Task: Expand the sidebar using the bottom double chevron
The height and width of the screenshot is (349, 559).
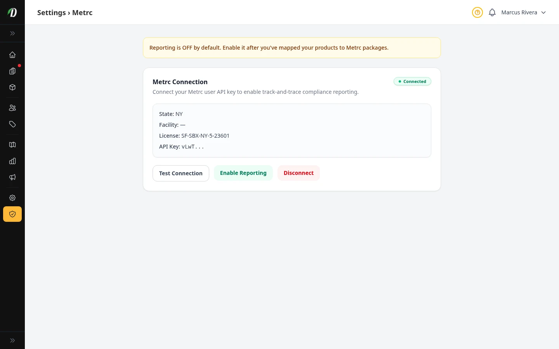Action: click(12, 340)
